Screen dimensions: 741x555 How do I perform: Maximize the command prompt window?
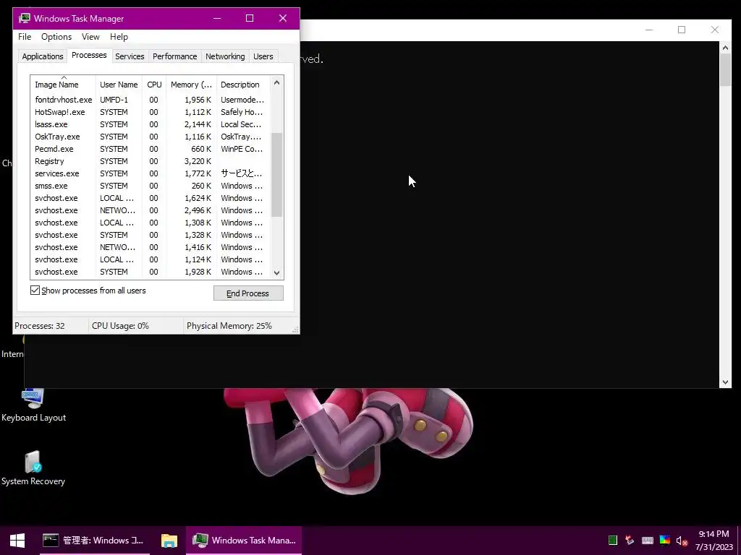click(x=682, y=30)
